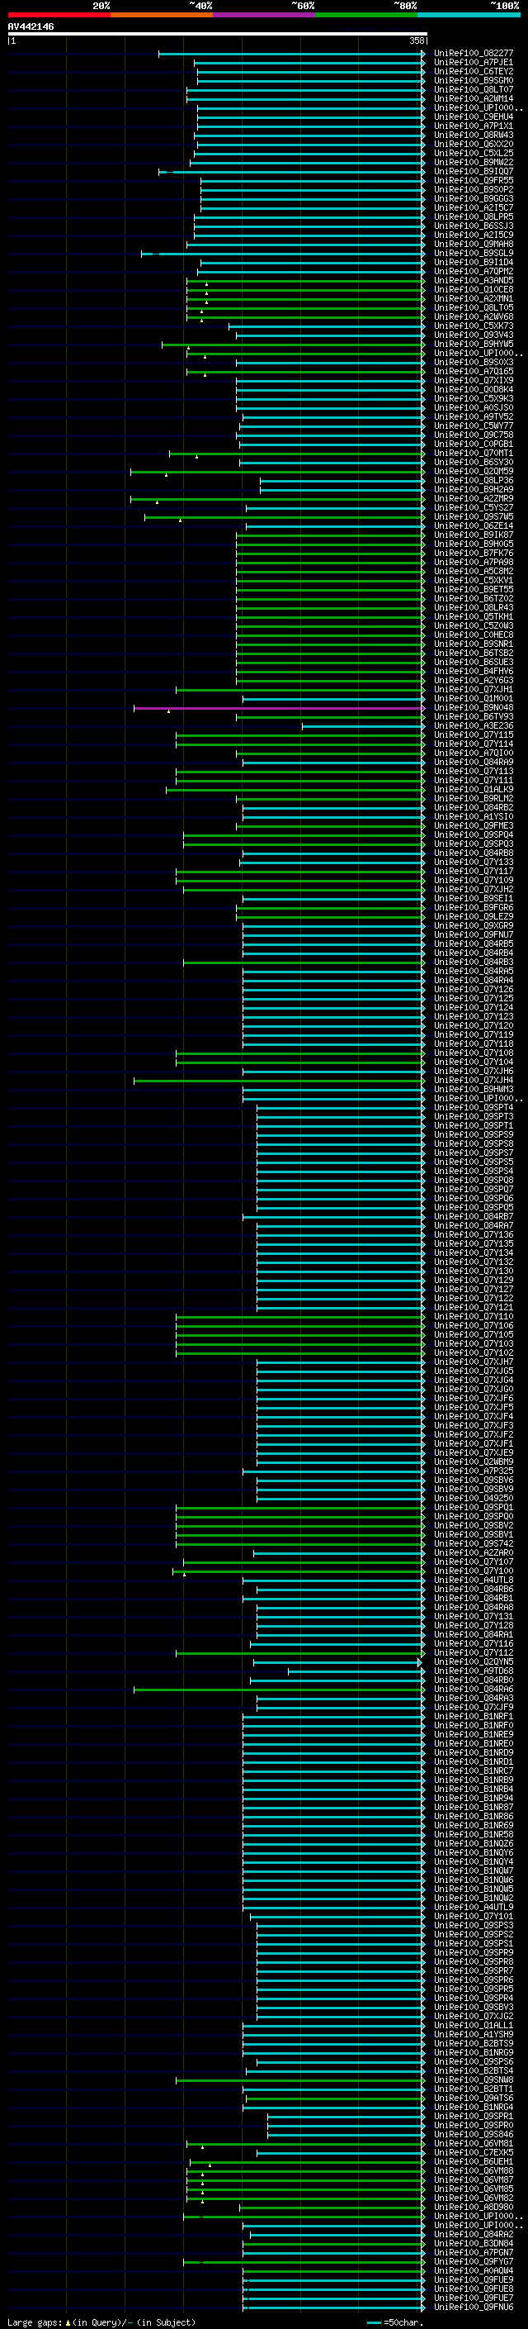
Task: Open the UniRef100_B1NRF1 hit
Action: click(x=473, y=1716)
